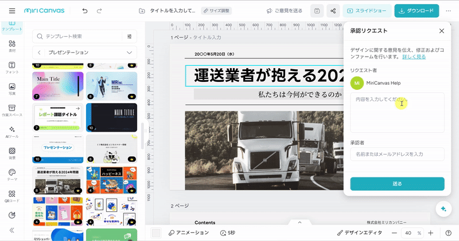Viewport: 459px width, 241px height.
Task: Open the background color swatch
Action: (x=156, y=233)
